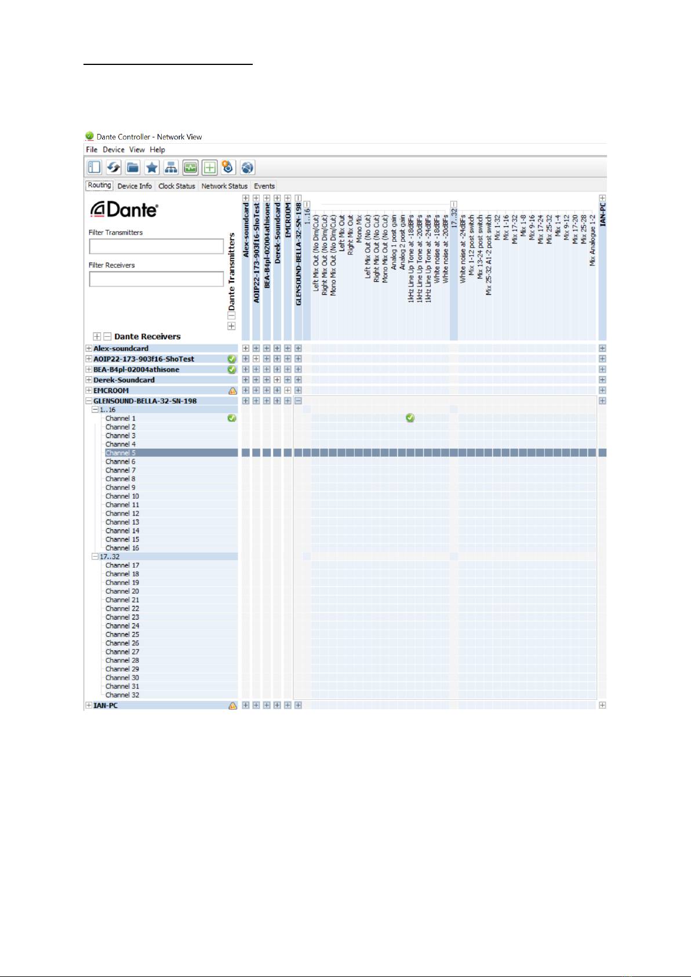
Task: Click green status tick on AOIP22-173-903f16-ShoTest row
Action: point(232,359)
